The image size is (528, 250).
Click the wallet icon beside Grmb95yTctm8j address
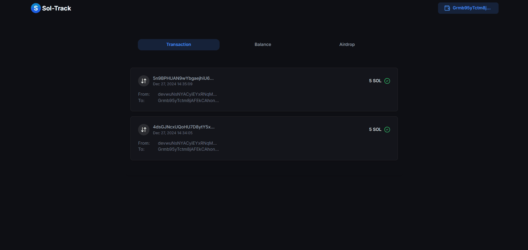(x=447, y=8)
